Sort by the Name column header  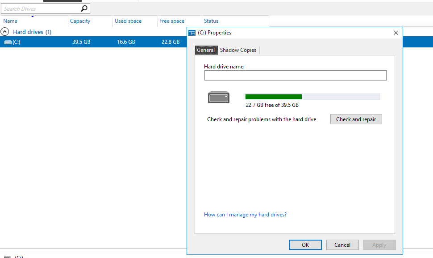[34, 21]
